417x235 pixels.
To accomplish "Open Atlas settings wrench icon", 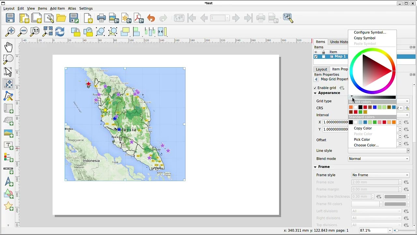I will [288, 18].
